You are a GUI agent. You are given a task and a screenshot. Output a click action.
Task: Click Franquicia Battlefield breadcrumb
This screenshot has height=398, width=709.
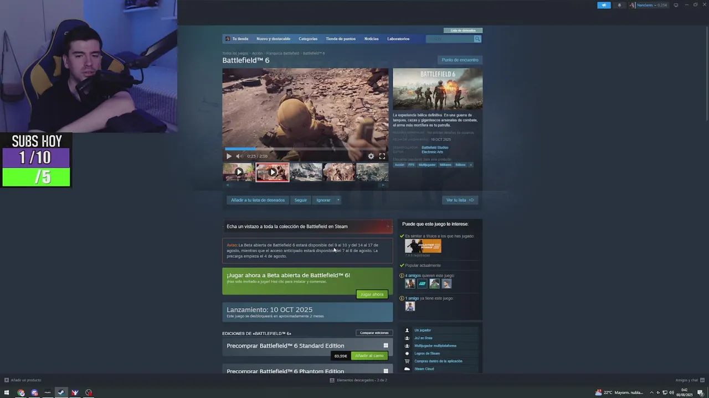[282, 53]
